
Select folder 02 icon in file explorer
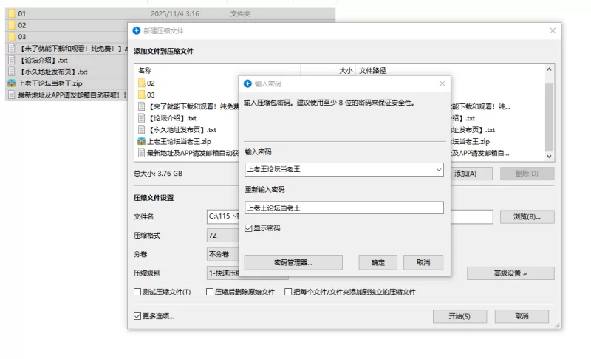(x=12, y=25)
